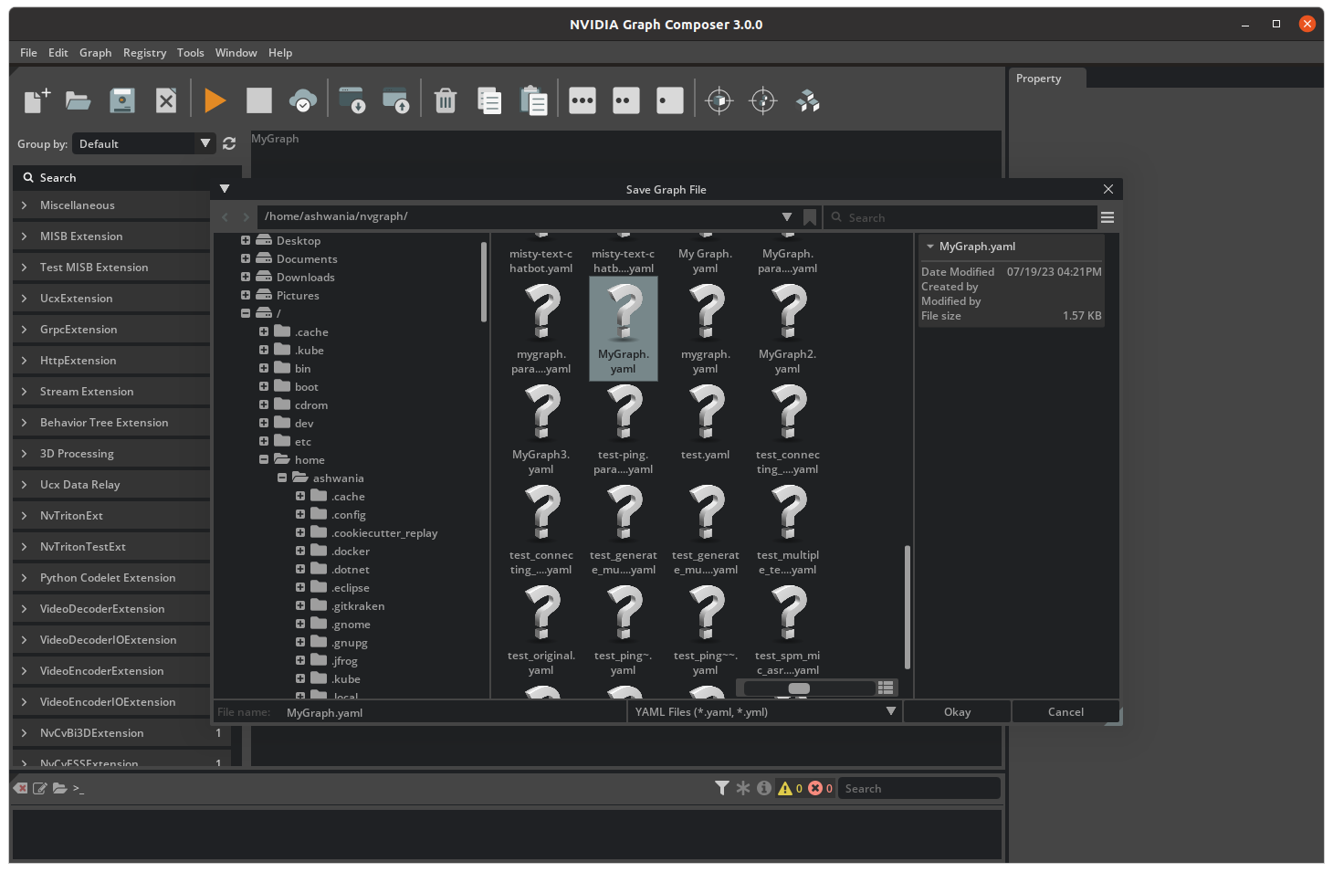Delete selection with the trash can icon
The width and height of the screenshot is (1333, 872).
[x=446, y=100]
